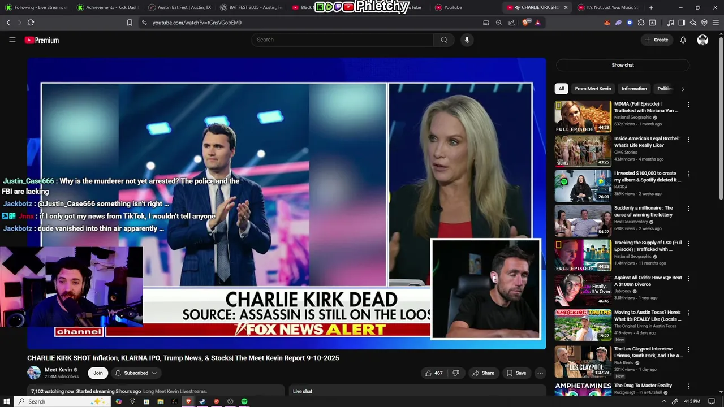Click the Share button

[x=484, y=373]
